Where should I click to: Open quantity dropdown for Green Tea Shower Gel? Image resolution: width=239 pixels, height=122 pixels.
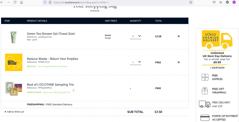tap(135, 36)
